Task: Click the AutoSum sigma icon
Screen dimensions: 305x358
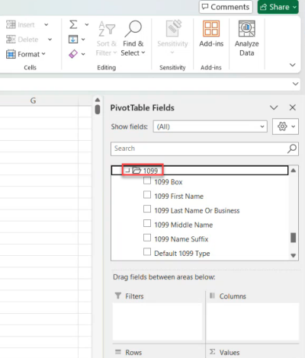Action: [73, 24]
